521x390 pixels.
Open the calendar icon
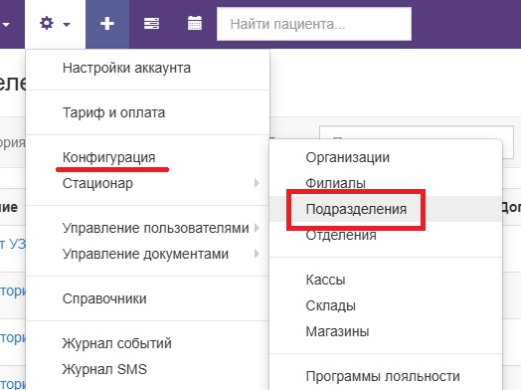[194, 23]
